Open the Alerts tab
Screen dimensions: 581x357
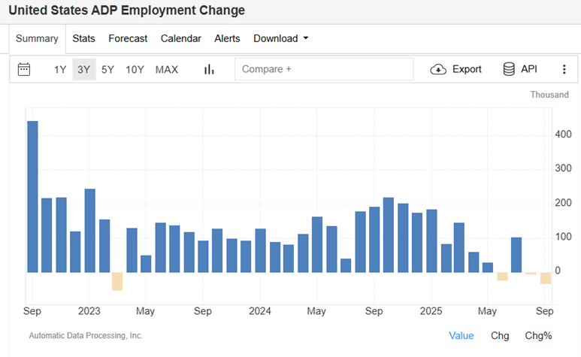tap(227, 38)
